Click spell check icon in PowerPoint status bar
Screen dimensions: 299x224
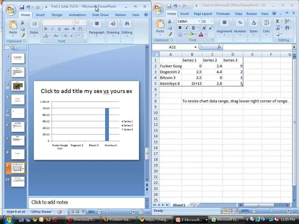tap(60, 212)
